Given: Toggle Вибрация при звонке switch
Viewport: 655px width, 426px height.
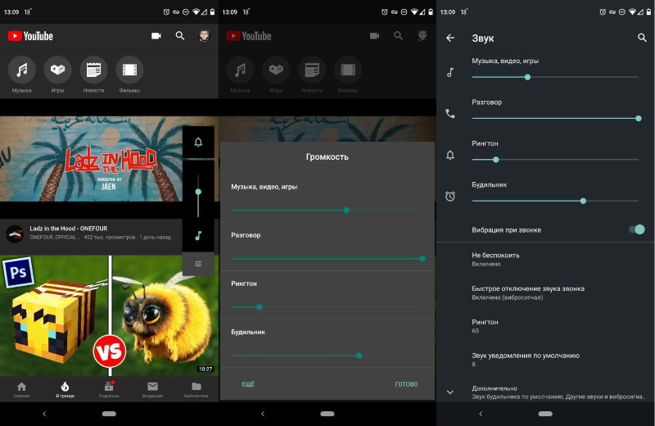Looking at the screenshot, I should (637, 229).
